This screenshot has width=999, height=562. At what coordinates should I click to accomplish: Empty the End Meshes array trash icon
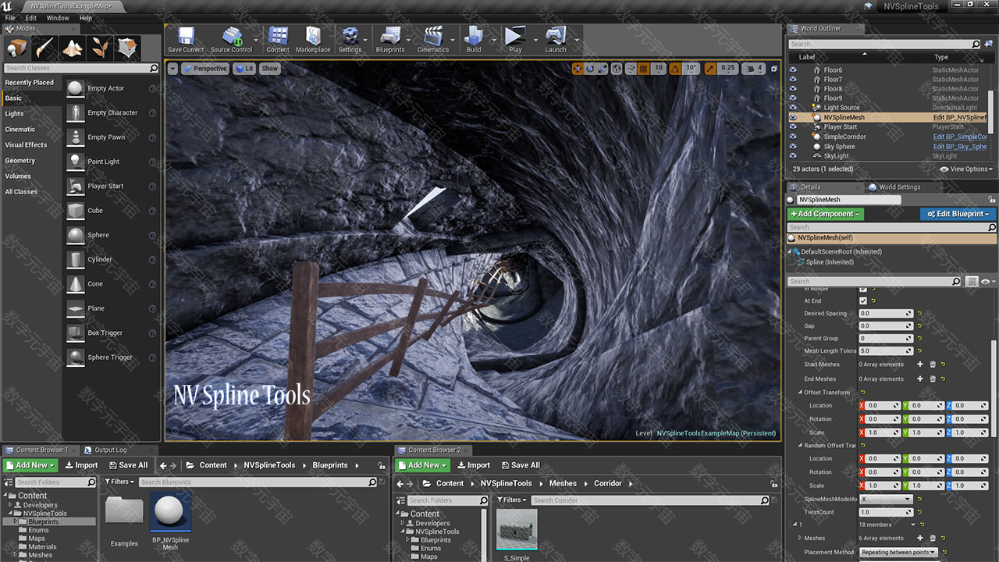[x=932, y=379]
